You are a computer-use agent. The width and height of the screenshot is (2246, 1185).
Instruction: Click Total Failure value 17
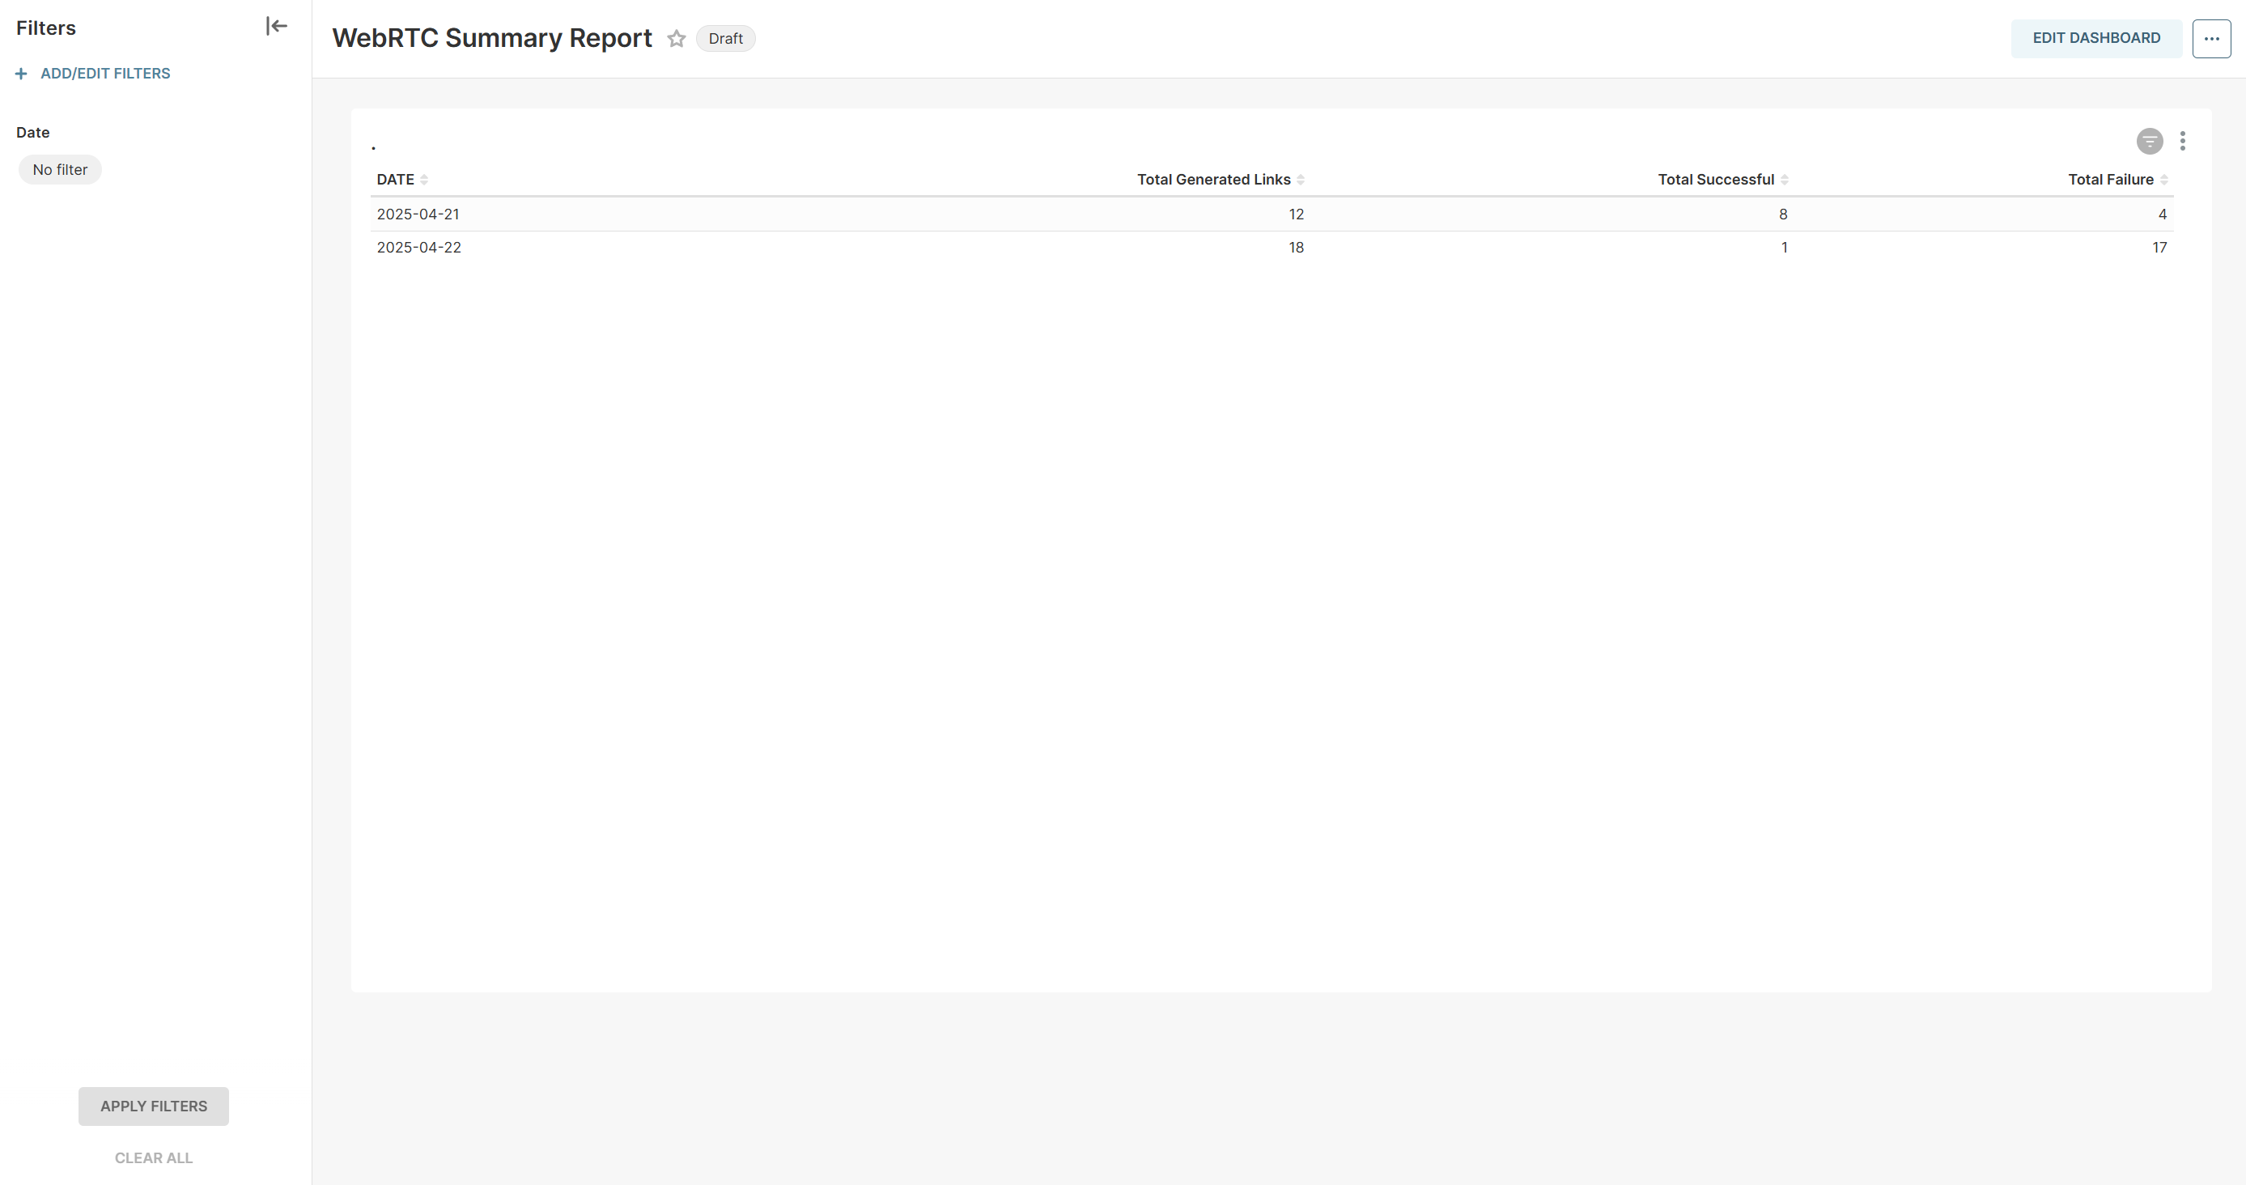coord(2158,248)
